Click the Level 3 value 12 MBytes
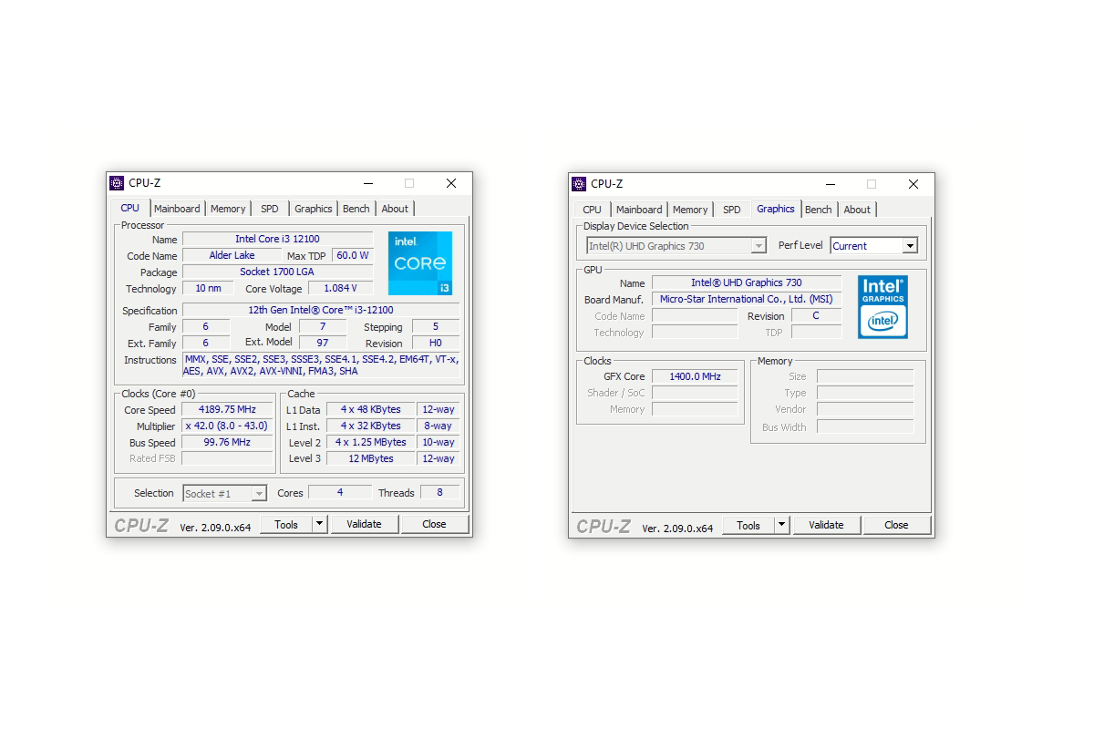The image size is (1094, 729). tap(371, 458)
